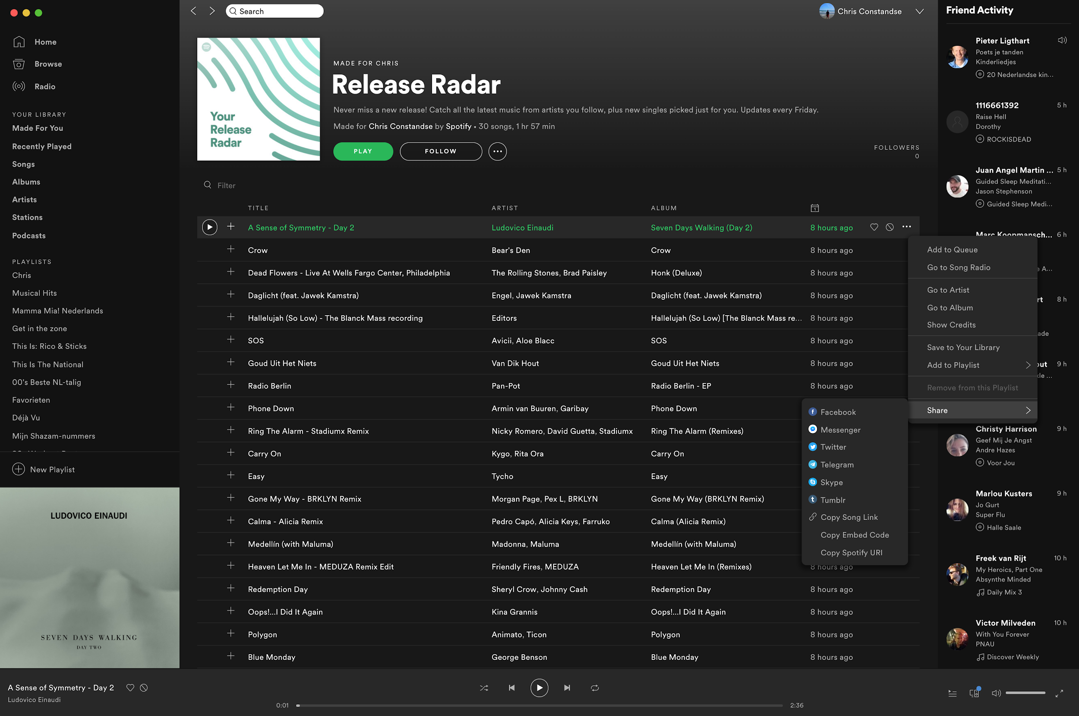Screen dimensions: 1079x716
Task: Toggle shuffle playback
Action: (x=484, y=687)
